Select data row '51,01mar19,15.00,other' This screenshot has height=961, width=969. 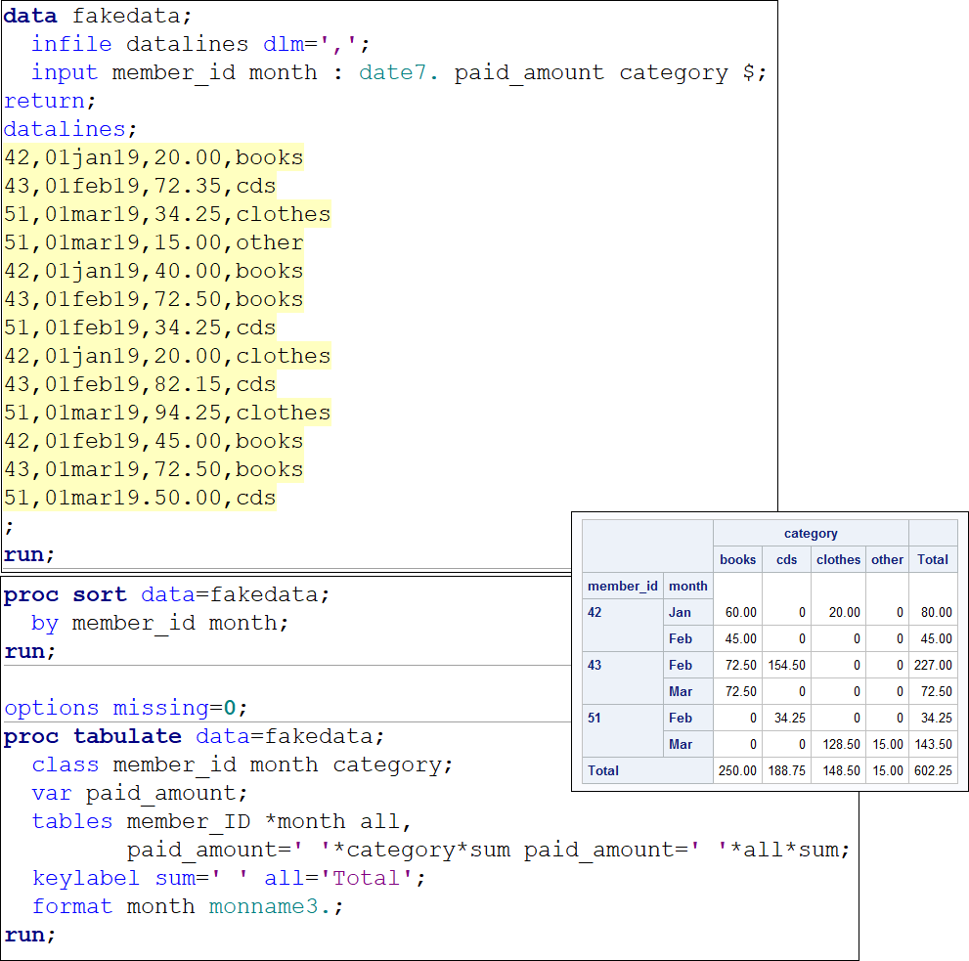pyautogui.click(x=154, y=242)
